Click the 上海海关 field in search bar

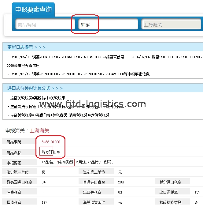(171, 24)
